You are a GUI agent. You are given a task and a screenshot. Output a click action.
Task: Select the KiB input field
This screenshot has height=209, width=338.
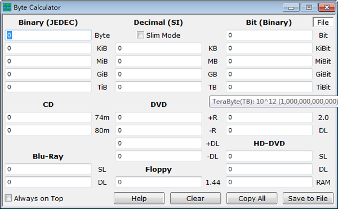(x=48, y=48)
